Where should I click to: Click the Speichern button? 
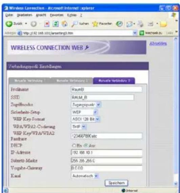(x=116, y=183)
